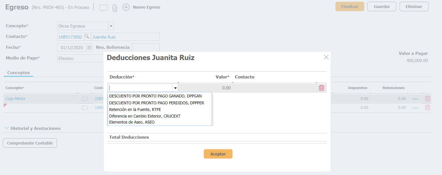This screenshot has height=175, width=442.
Task: Click the comment icon in Caja Menor row
Action: point(84,99)
